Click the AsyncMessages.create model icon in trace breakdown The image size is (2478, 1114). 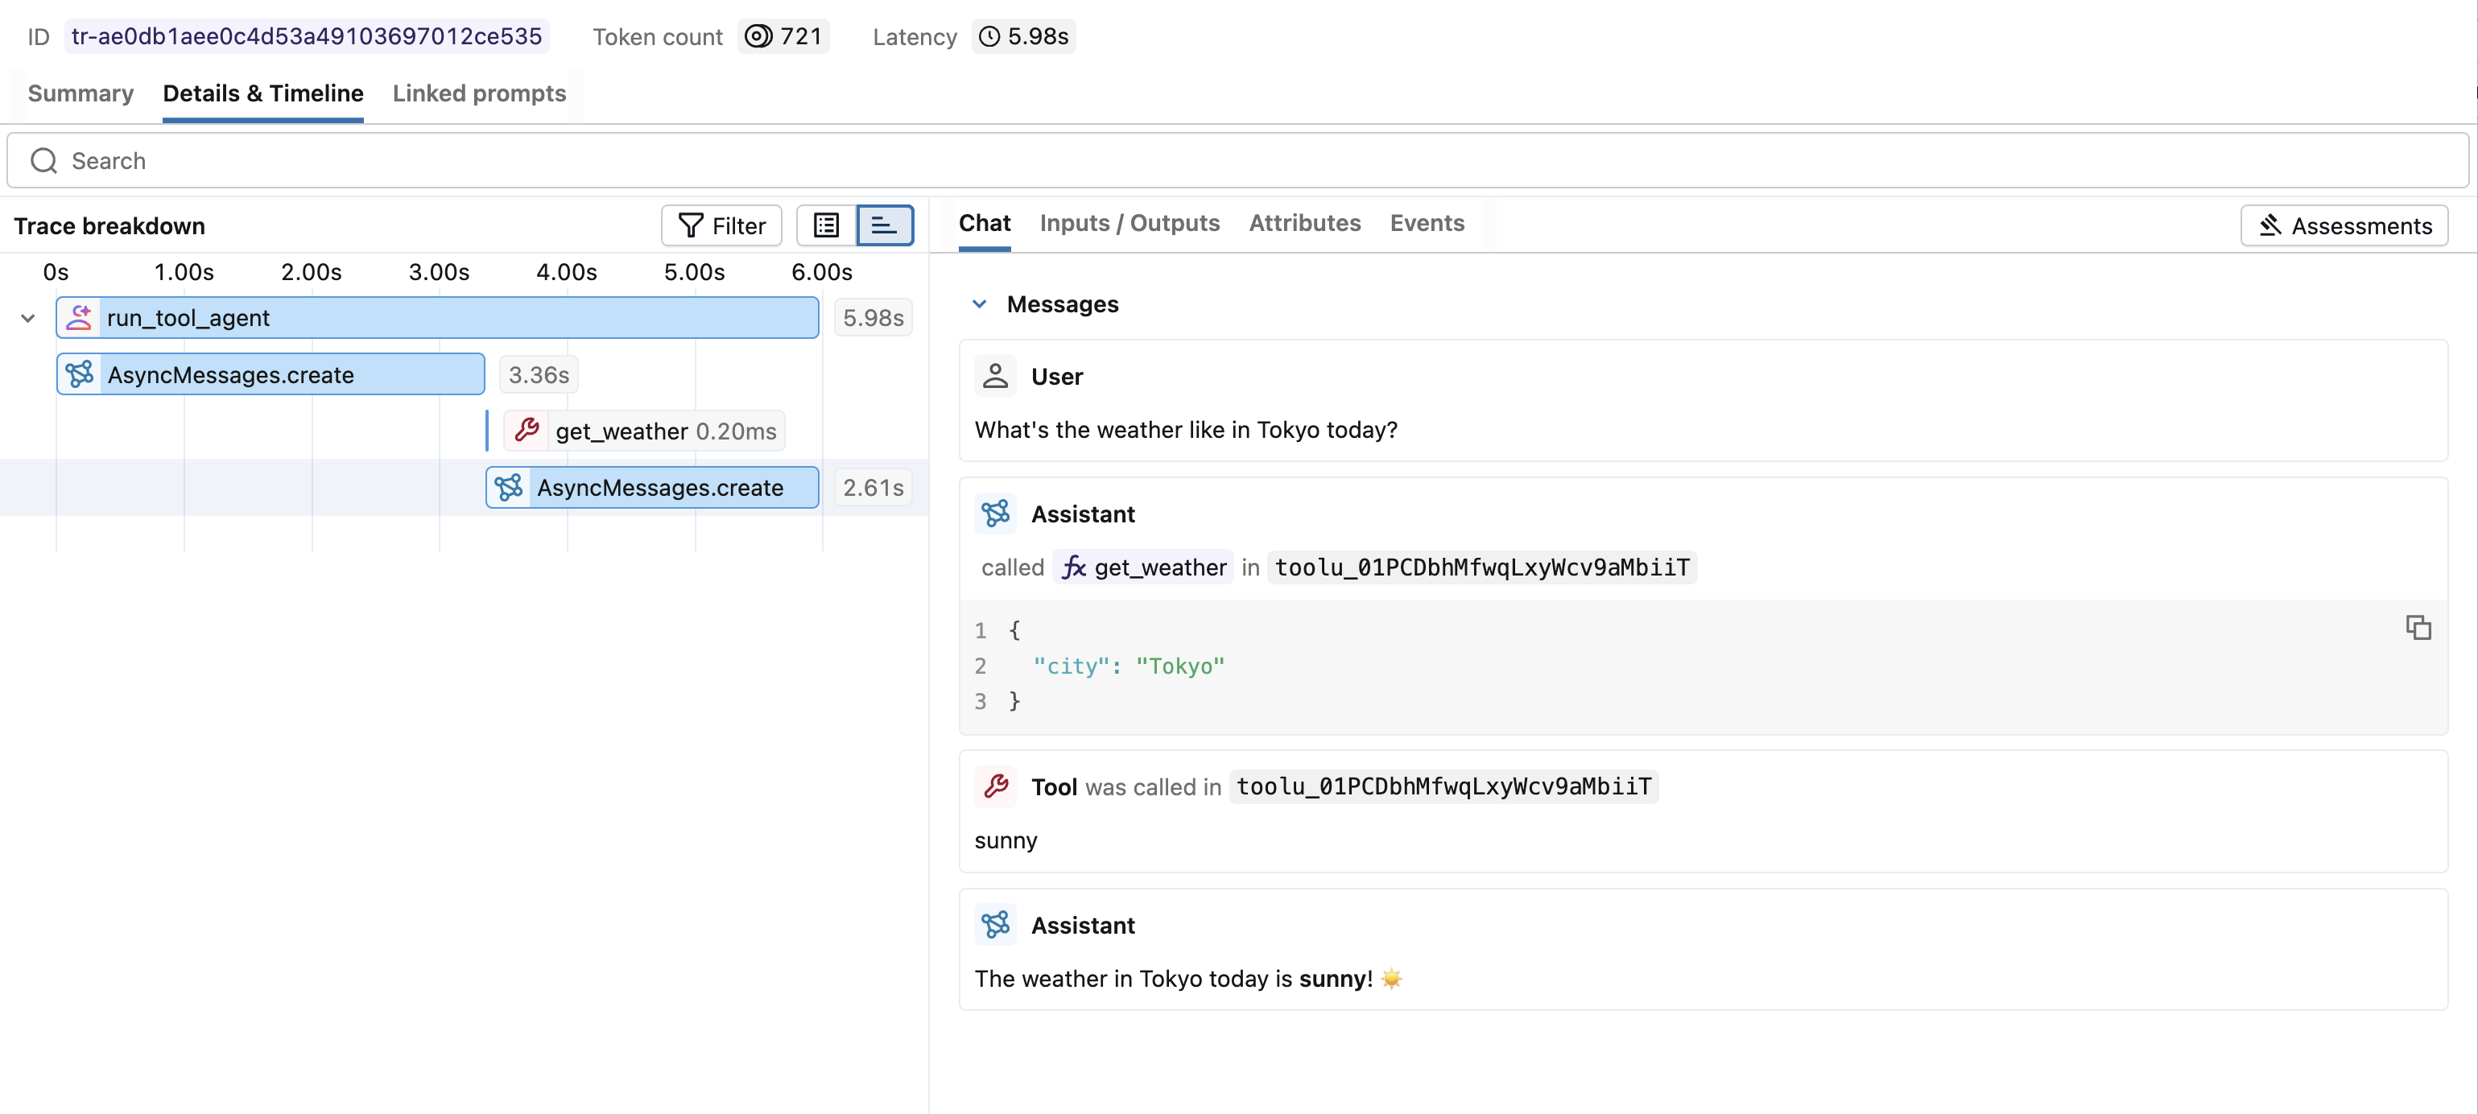(81, 374)
